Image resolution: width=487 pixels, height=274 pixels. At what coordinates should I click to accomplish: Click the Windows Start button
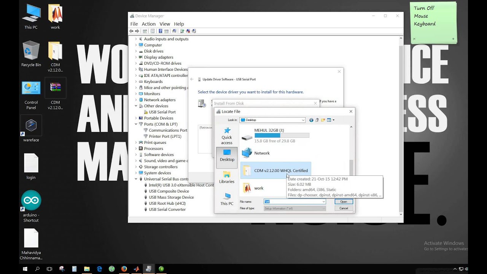pos(25,269)
